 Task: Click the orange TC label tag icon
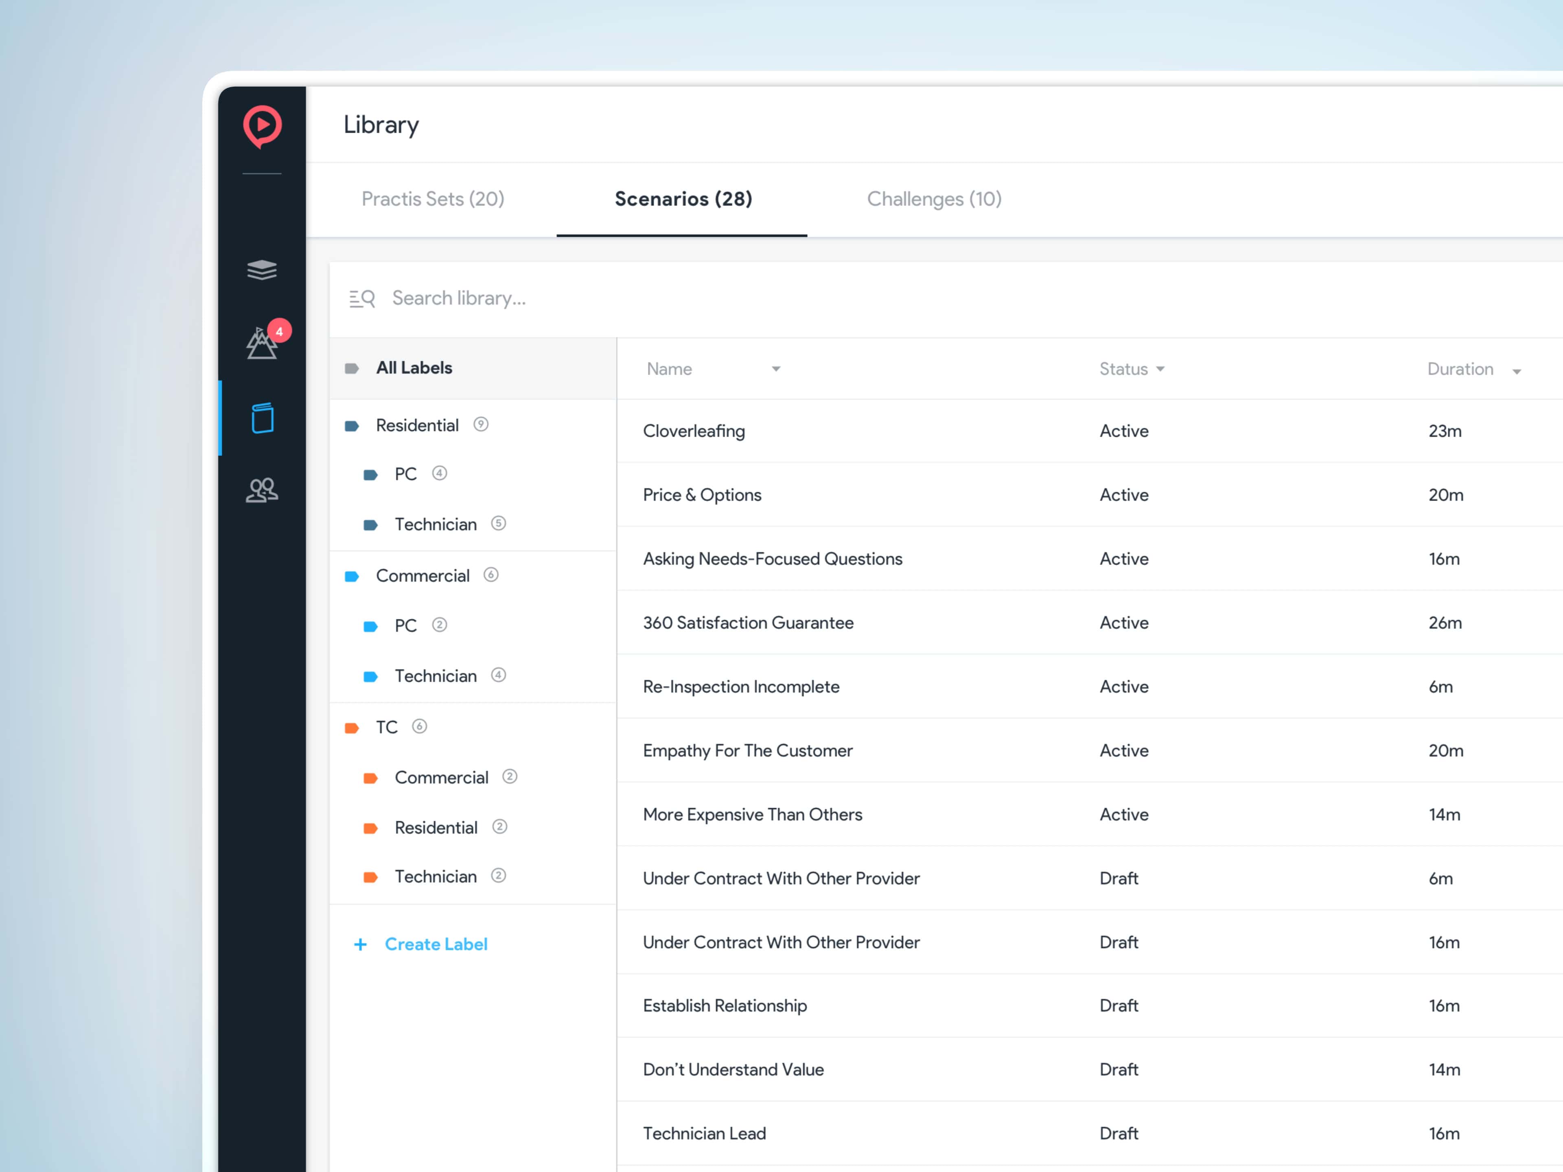[352, 728]
